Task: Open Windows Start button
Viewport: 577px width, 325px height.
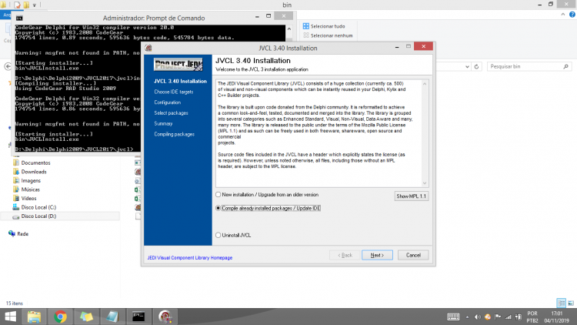Action: coord(10,317)
